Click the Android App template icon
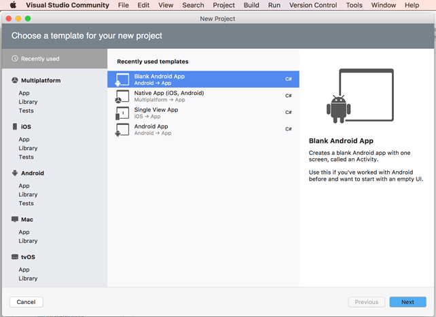 pos(122,130)
